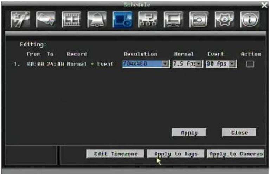Click Edit Timezone button
The image size is (270, 174).
pyautogui.click(x=115, y=154)
